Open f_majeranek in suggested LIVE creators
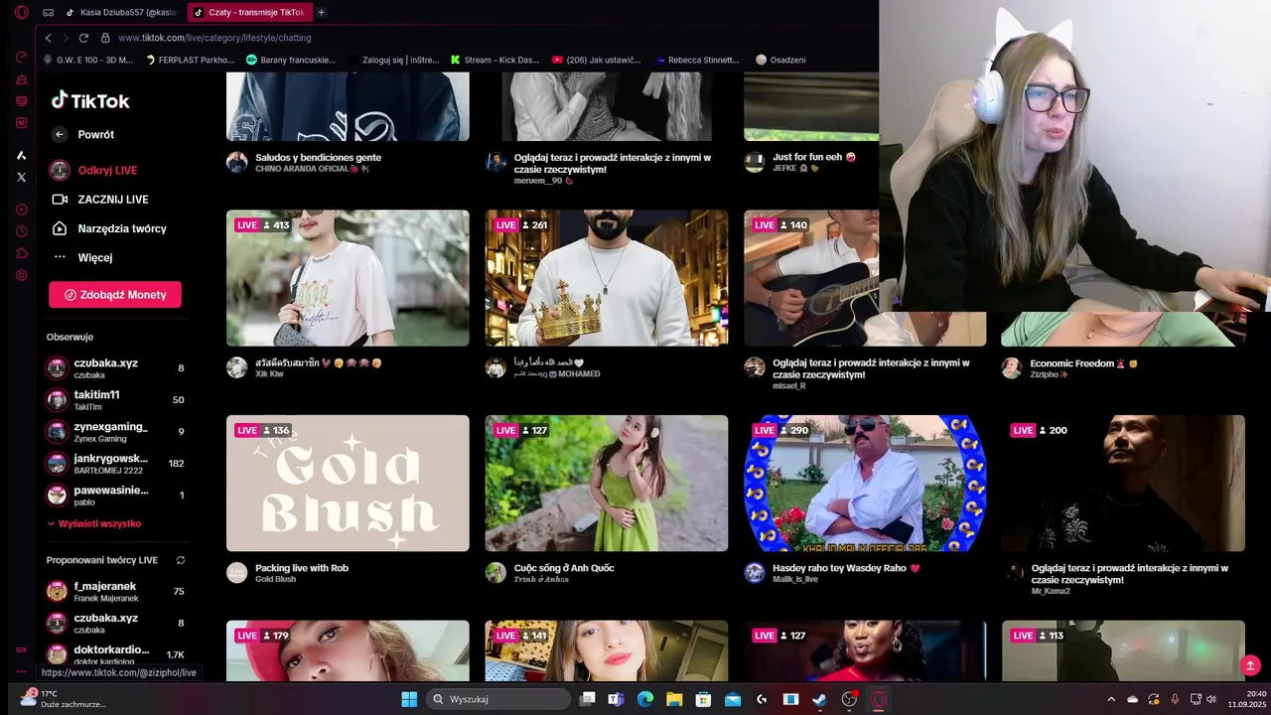 tap(115, 591)
